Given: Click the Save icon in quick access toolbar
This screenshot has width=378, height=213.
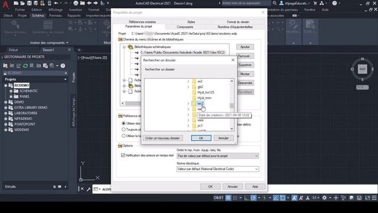Looking at the screenshot, I should [29, 3].
